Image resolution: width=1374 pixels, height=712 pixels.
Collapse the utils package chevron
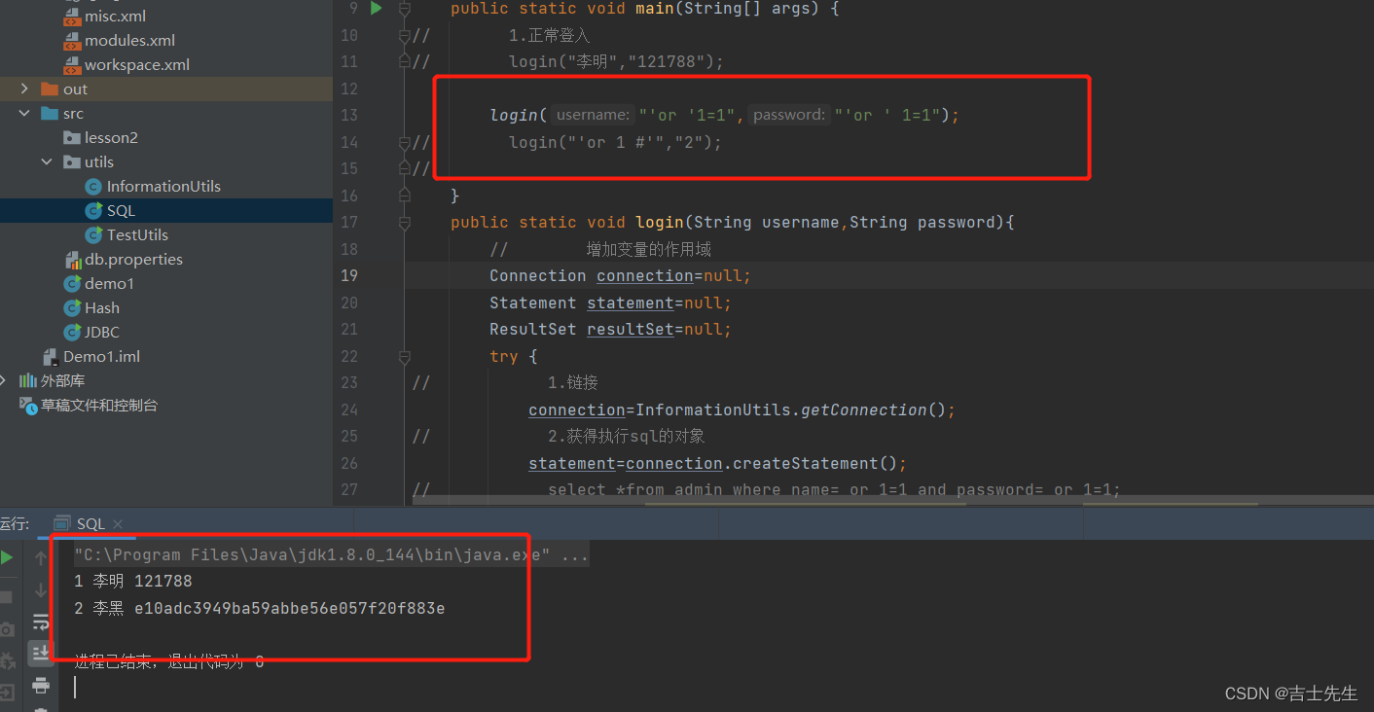coord(47,162)
